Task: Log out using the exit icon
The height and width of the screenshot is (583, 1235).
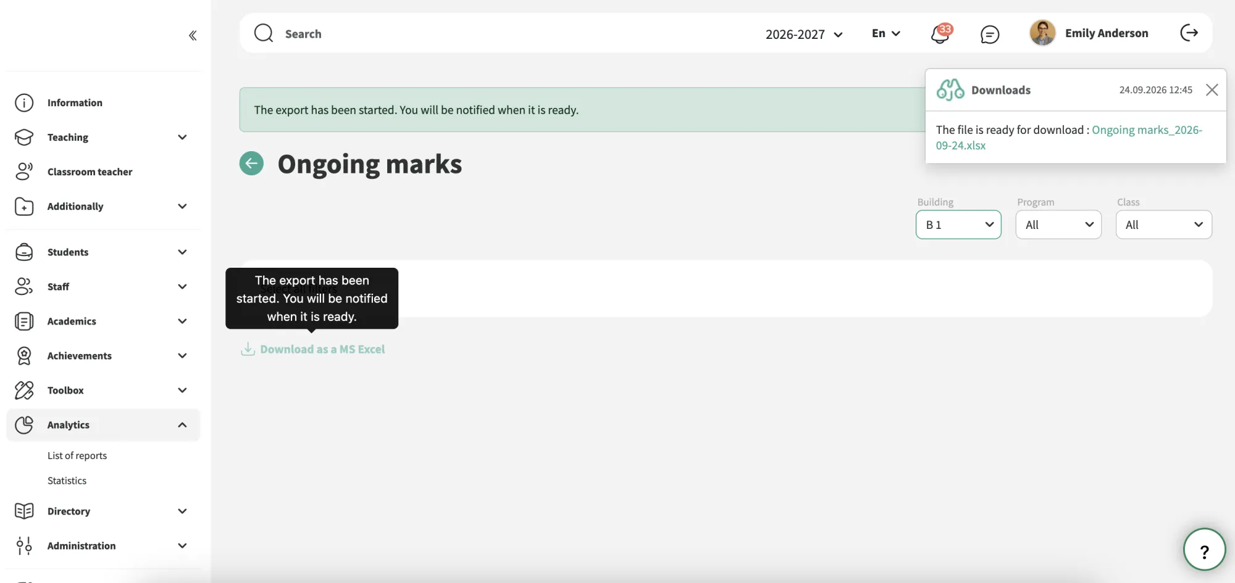Action: [1189, 33]
